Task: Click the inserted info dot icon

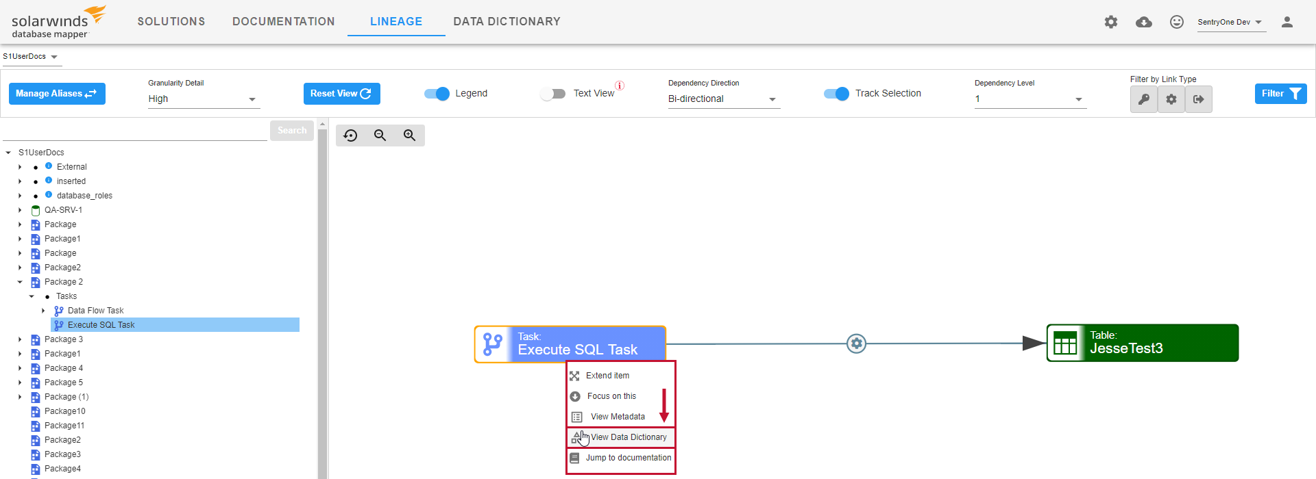Action: pos(49,181)
